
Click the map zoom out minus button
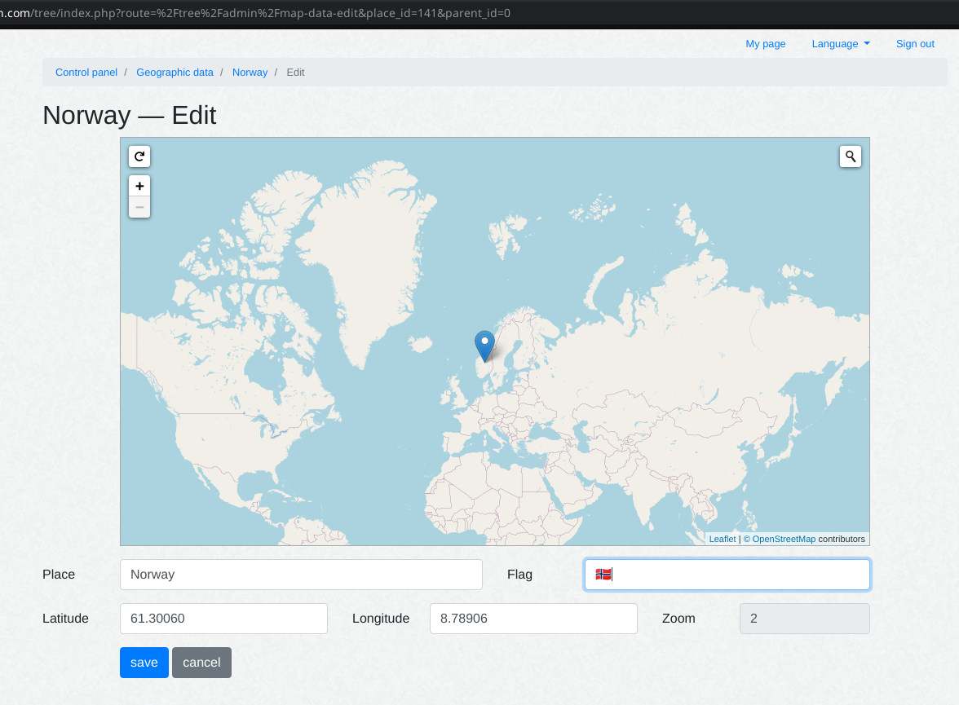139,207
